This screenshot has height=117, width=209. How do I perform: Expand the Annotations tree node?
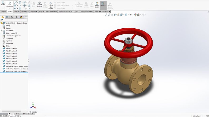(x=2, y=31)
